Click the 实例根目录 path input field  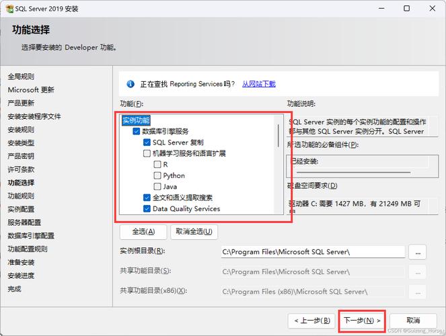(313, 252)
